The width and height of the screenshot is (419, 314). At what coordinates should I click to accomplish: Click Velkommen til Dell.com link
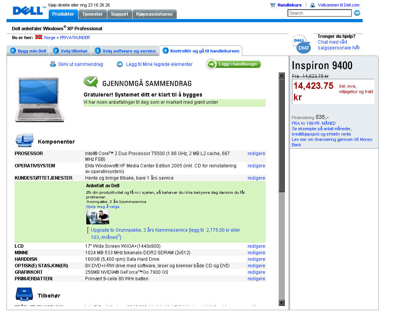(338, 5)
